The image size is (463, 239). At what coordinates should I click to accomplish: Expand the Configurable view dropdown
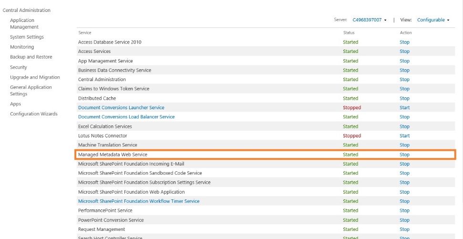(x=433, y=20)
